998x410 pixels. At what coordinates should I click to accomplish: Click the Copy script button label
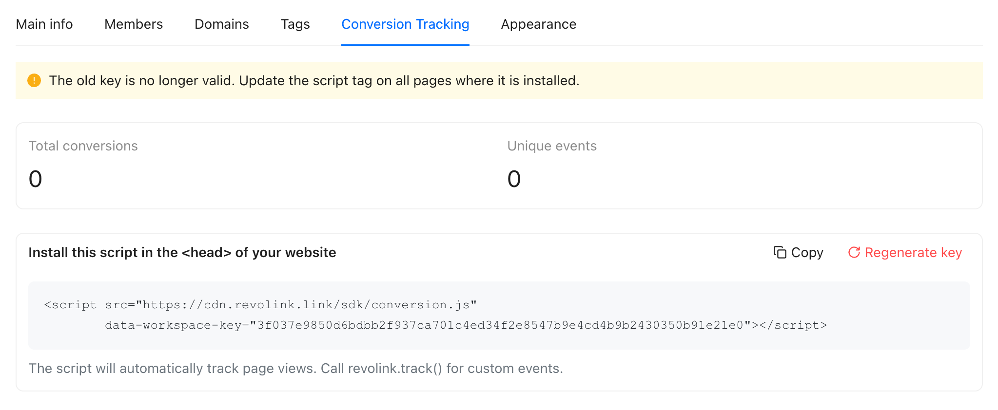[807, 253]
